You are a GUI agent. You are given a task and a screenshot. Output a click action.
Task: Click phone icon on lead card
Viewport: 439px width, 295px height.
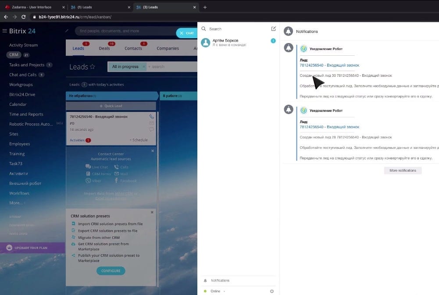tap(151, 116)
